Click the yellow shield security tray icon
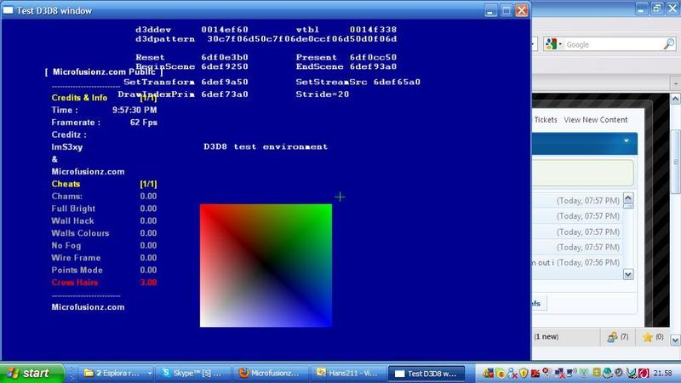681x383 pixels. (524, 373)
